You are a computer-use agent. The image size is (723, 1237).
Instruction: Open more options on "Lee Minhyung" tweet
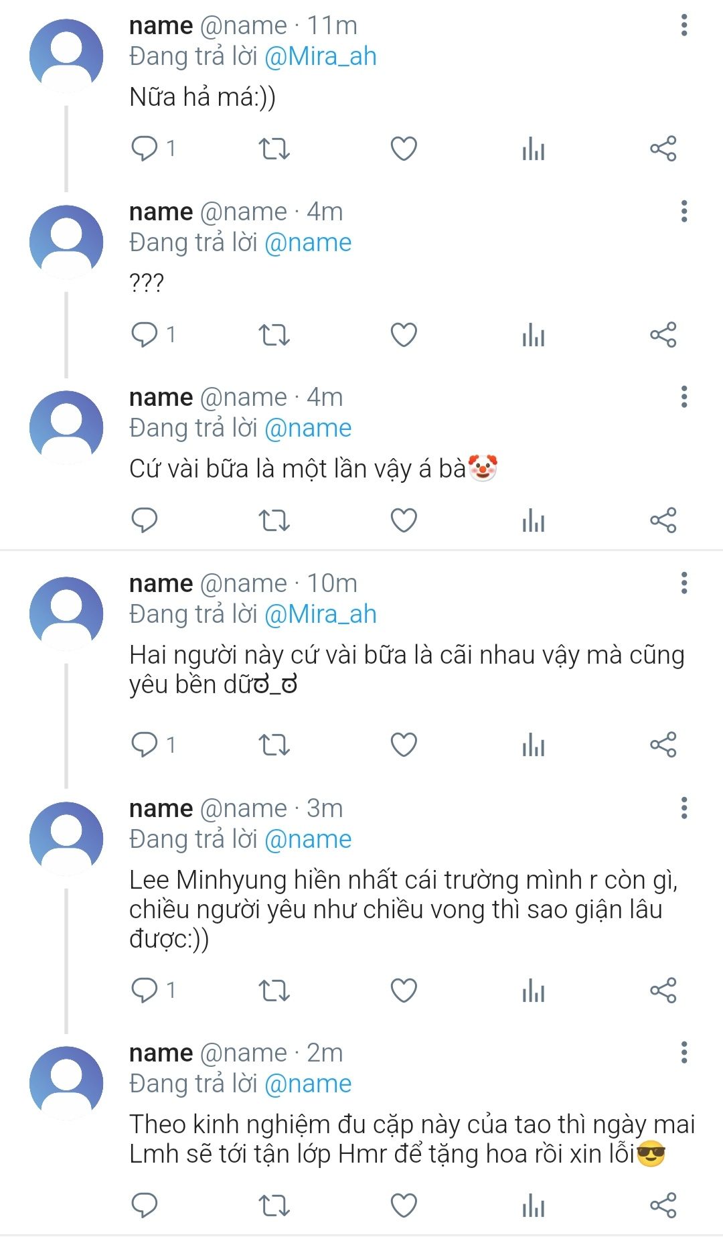pos(684,808)
